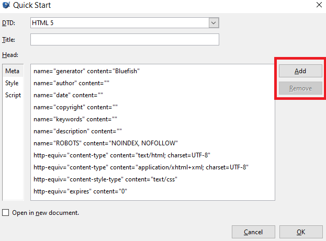Close the Quick Start dialog
The height and width of the screenshot is (241, 326).
(x=319, y=5)
